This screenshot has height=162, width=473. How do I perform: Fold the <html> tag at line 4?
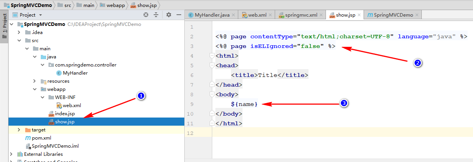(x=212, y=56)
